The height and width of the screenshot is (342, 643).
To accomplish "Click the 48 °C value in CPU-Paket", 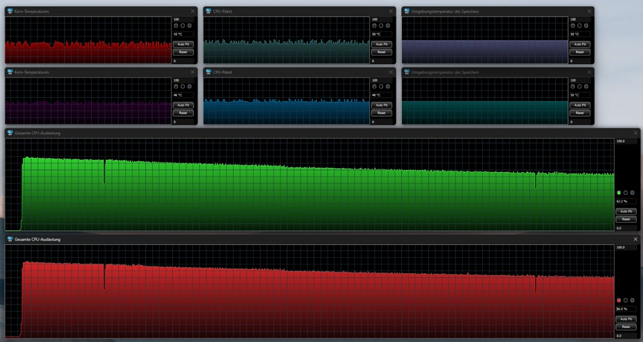I will (382, 95).
